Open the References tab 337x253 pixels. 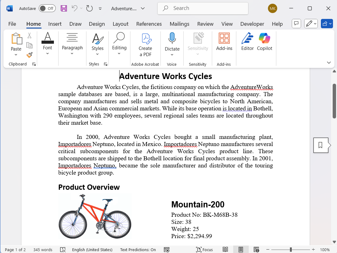(x=149, y=24)
